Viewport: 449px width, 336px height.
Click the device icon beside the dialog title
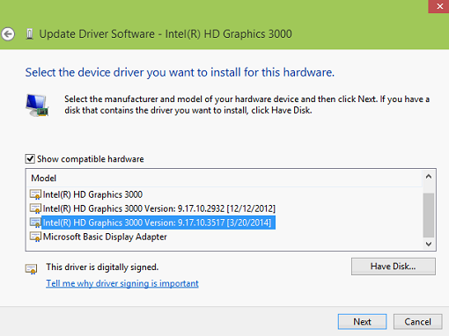(29, 34)
